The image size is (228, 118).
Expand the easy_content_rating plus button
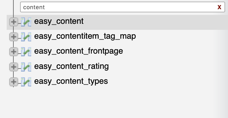point(14,67)
